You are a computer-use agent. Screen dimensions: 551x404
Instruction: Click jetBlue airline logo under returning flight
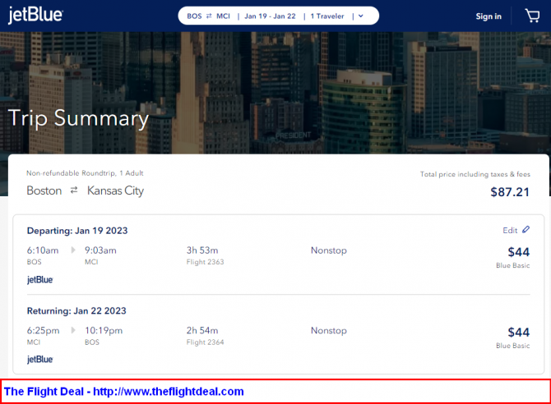click(x=40, y=360)
